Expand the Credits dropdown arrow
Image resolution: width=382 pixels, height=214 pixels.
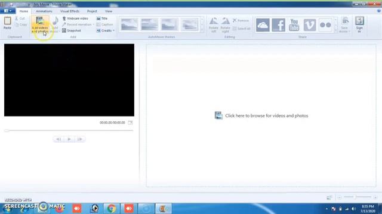(x=113, y=30)
